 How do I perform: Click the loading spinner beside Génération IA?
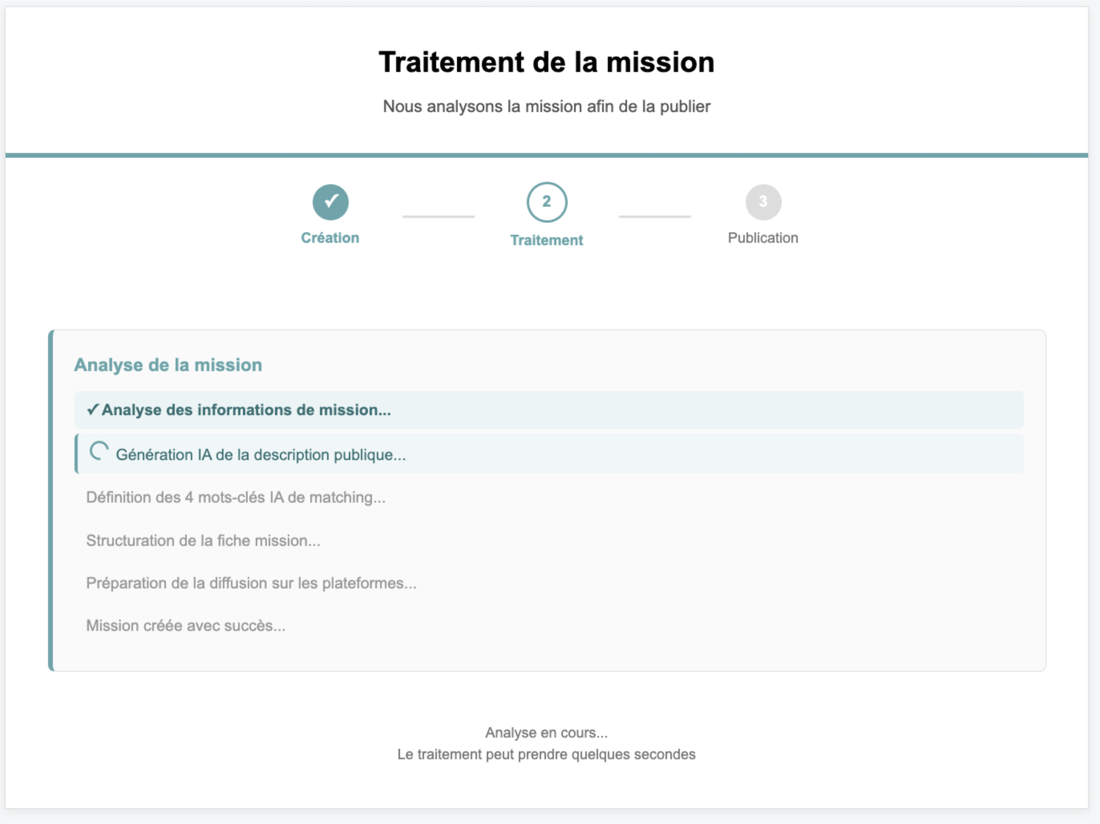[99, 451]
